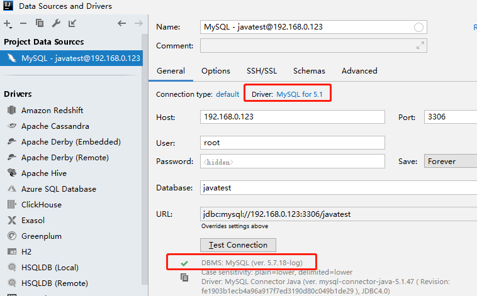477x296 pixels.
Task: Focus the Port field showing 3306
Action: [451, 117]
